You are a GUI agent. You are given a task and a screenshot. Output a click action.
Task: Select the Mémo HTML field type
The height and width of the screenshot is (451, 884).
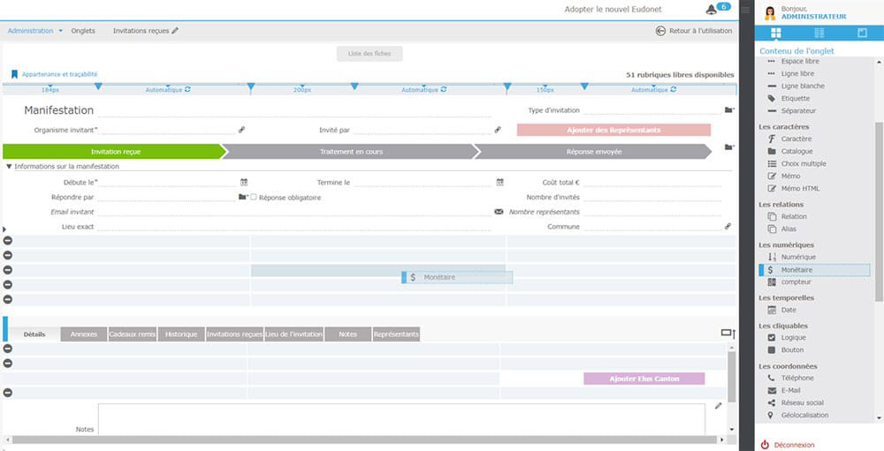[x=772, y=188]
